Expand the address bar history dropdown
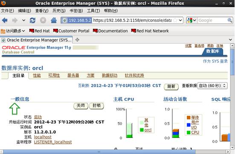 (180, 20)
